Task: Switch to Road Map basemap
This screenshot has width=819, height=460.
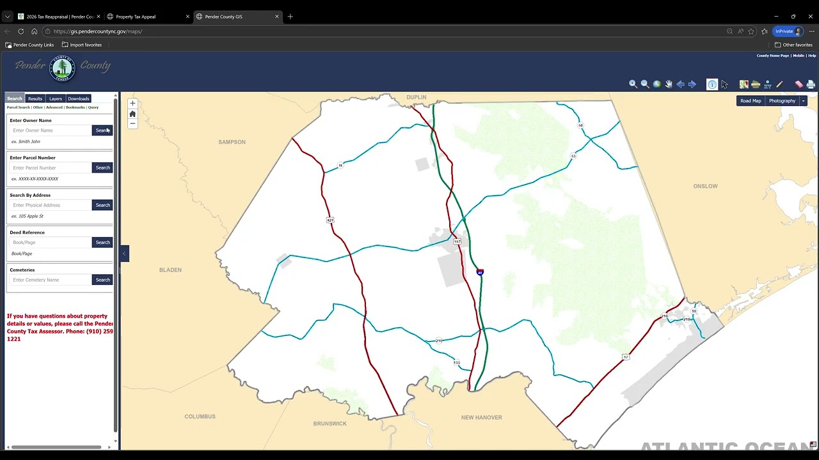Action: tap(751, 101)
